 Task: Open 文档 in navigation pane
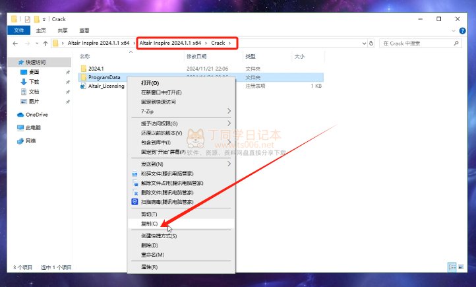pos(34,92)
